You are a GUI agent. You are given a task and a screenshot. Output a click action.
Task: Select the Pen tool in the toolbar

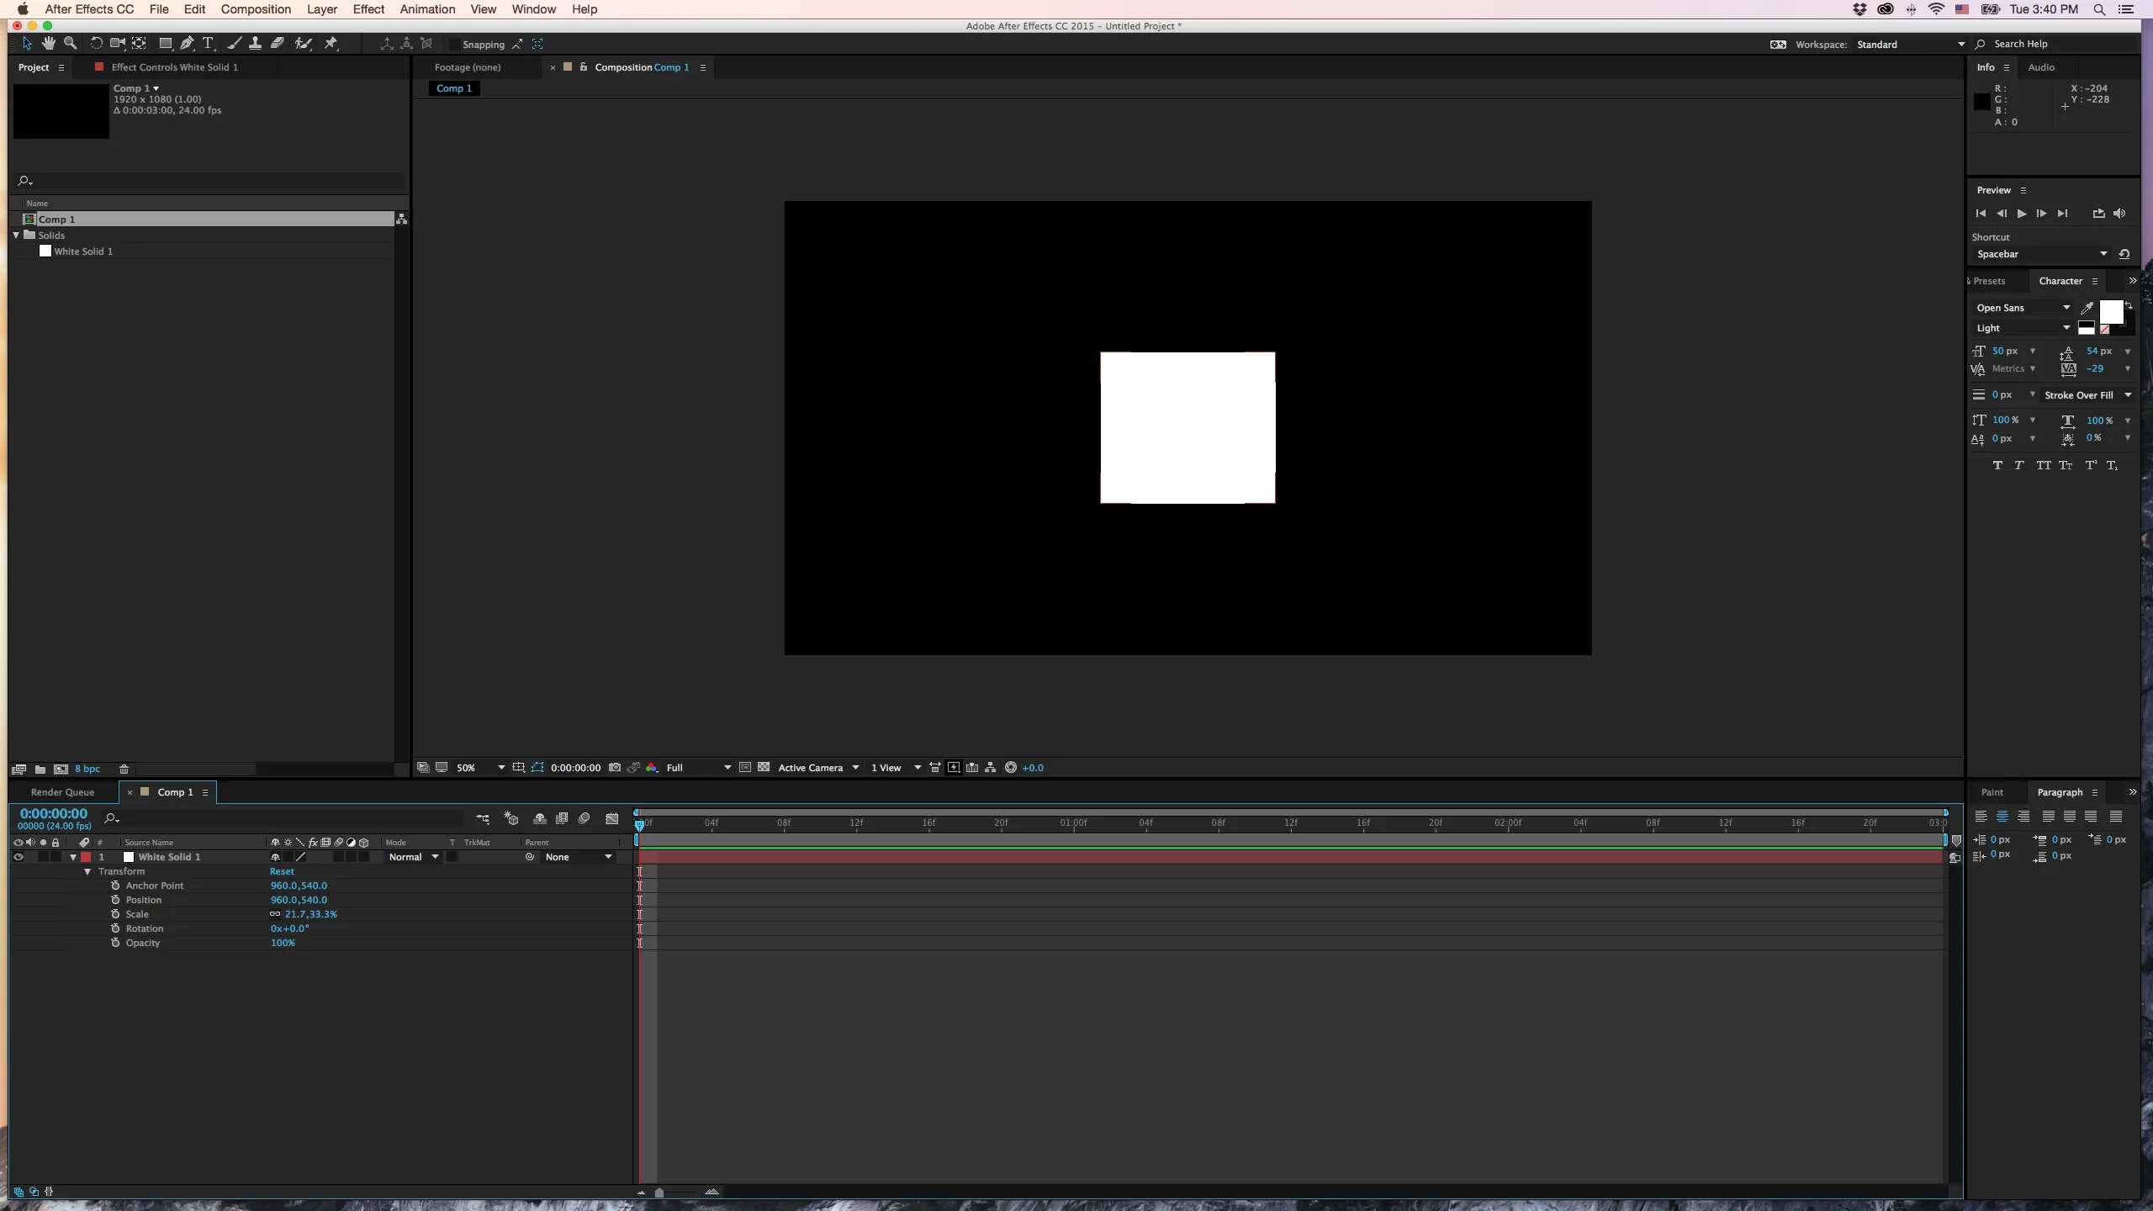(187, 44)
